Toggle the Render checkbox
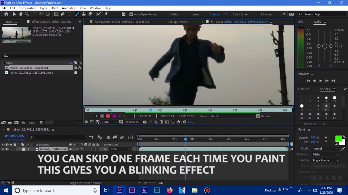The height and width of the screenshot is (195, 348). click(x=258, y=116)
